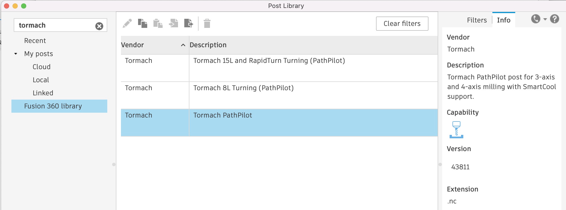Click the Delete trash can icon
This screenshot has height=210, width=566.
point(207,23)
